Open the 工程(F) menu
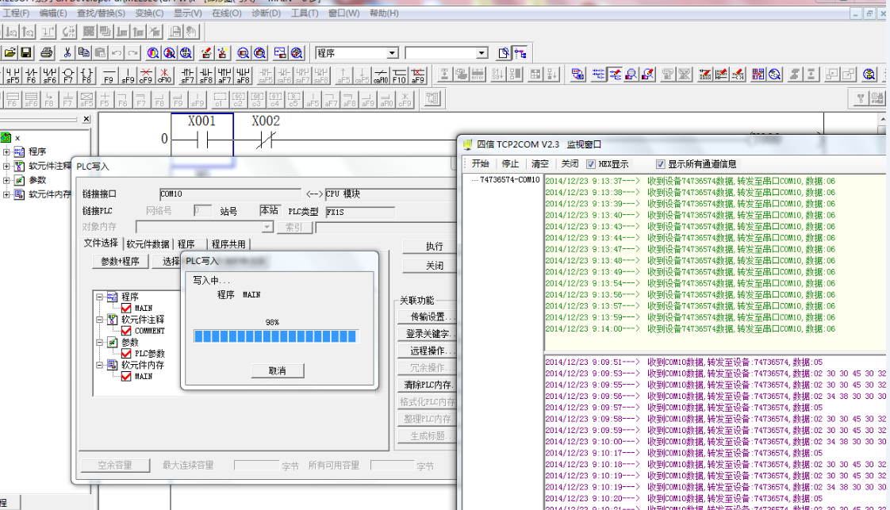 (16, 13)
